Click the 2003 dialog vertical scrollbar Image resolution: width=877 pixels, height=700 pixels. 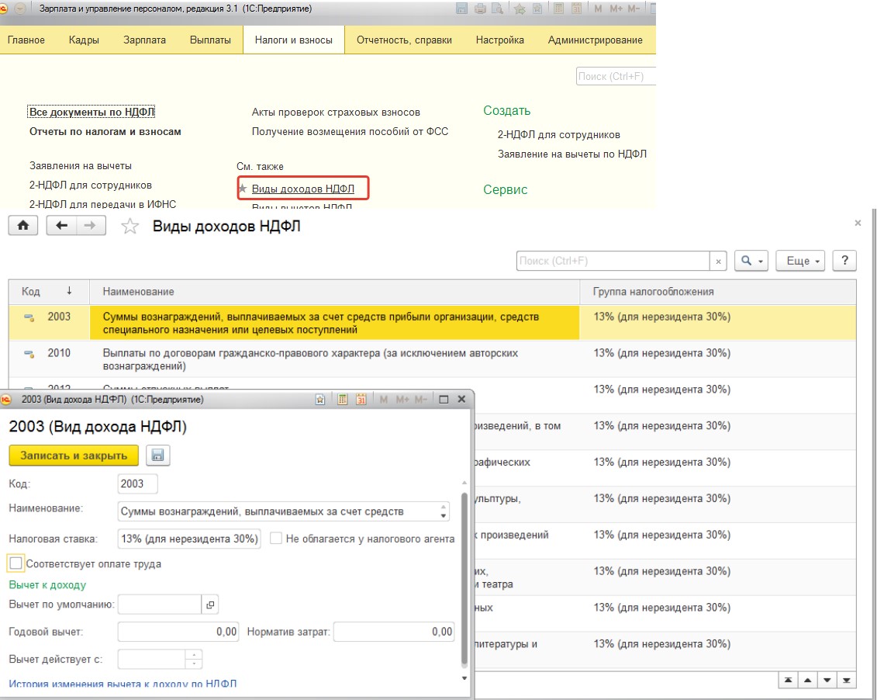pos(464,579)
